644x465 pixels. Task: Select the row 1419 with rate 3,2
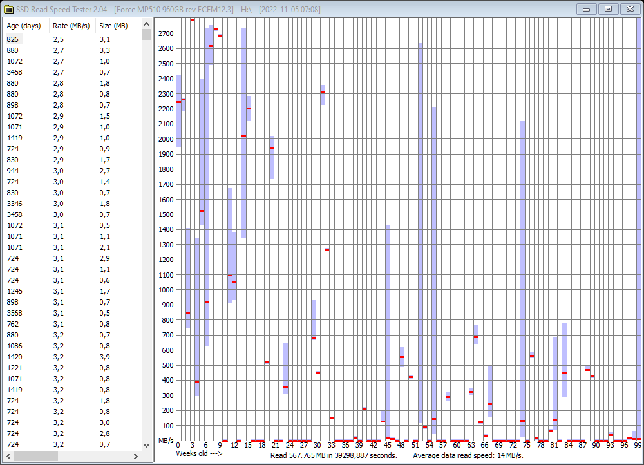pos(72,390)
